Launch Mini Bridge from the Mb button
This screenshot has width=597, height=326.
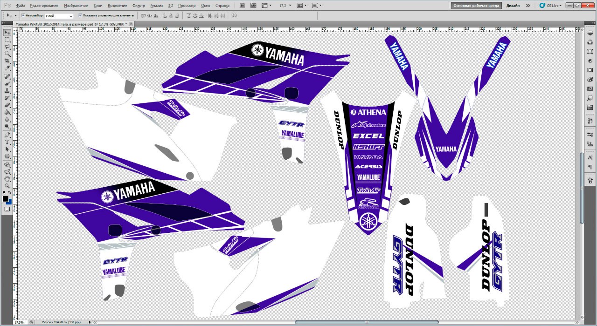pos(253,6)
